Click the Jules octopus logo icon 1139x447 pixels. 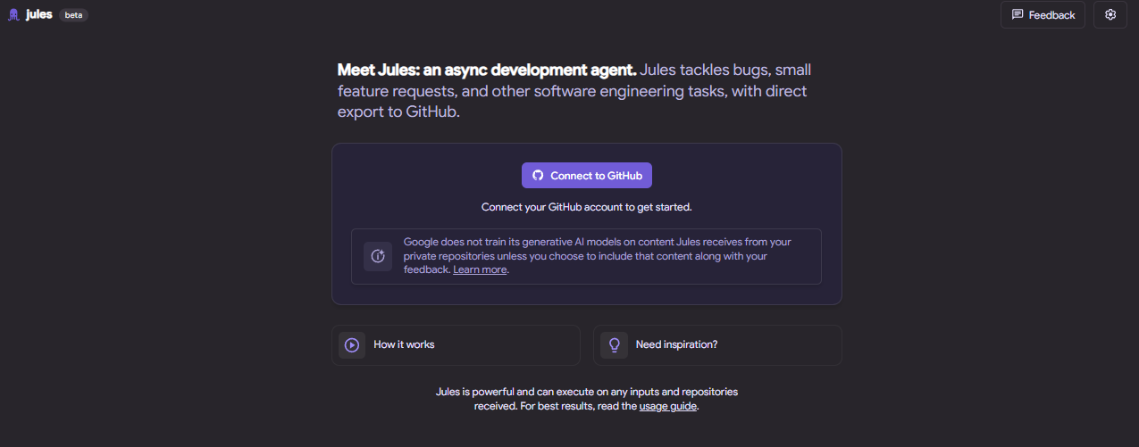13,15
